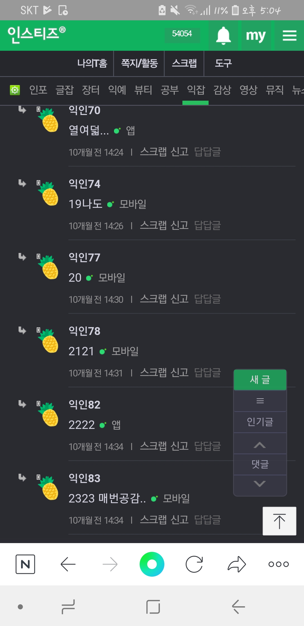304x626 pixels.
Task: Tap the 54054 counter badge
Action: tap(182, 34)
